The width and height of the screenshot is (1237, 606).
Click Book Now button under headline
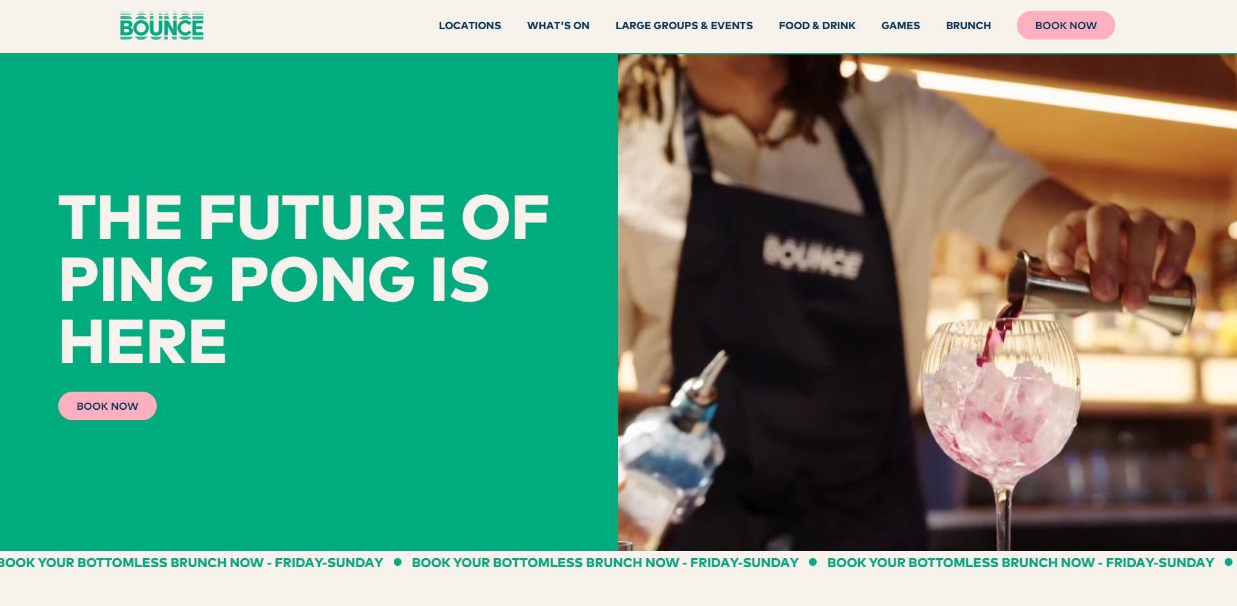pyautogui.click(x=108, y=406)
